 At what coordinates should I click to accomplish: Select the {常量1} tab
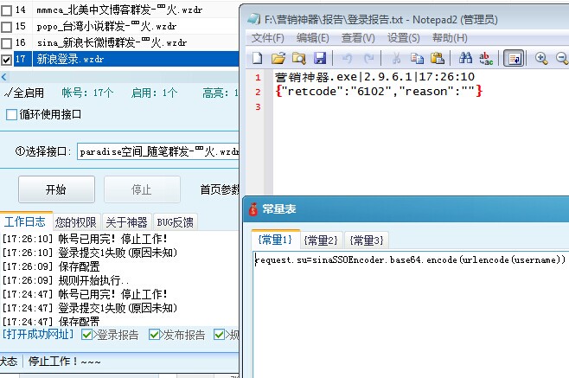[275, 240]
